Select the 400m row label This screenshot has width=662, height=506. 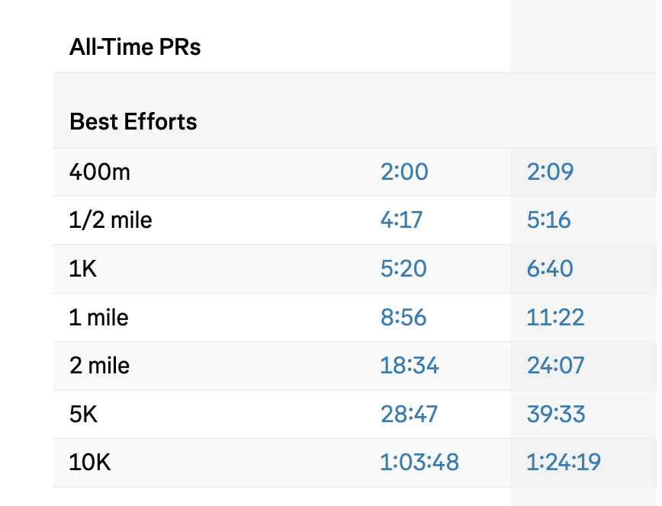[99, 172]
